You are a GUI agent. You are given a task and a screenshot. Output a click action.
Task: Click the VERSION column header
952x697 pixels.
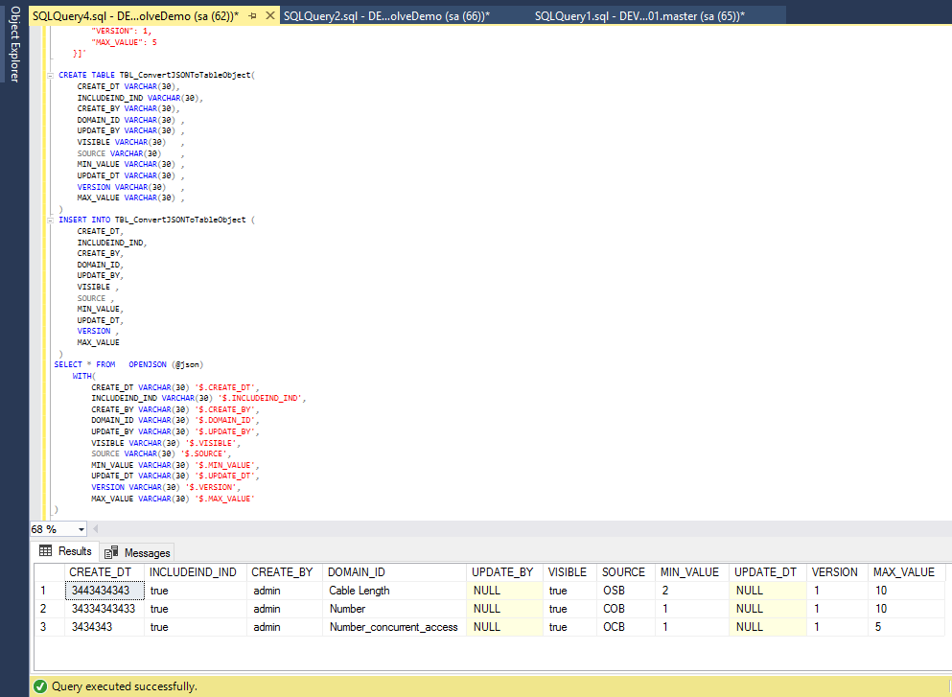[x=837, y=572]
